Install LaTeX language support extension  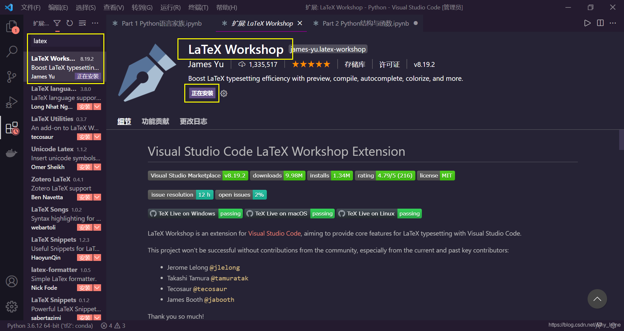click(x=85, y=107)
